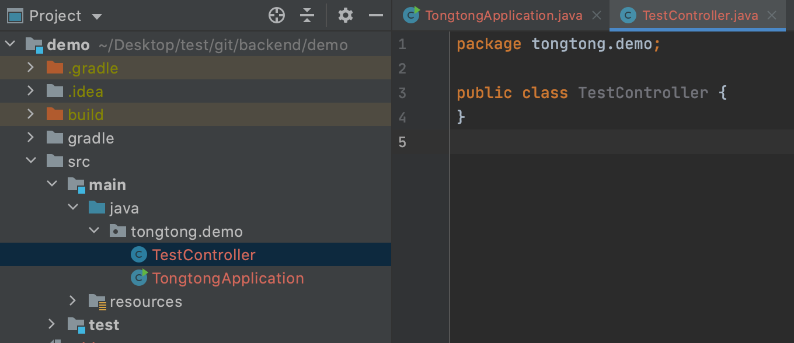This screenshot has width=794, height=343.
Task: Select the resources tree label
Action: point(146,302)
